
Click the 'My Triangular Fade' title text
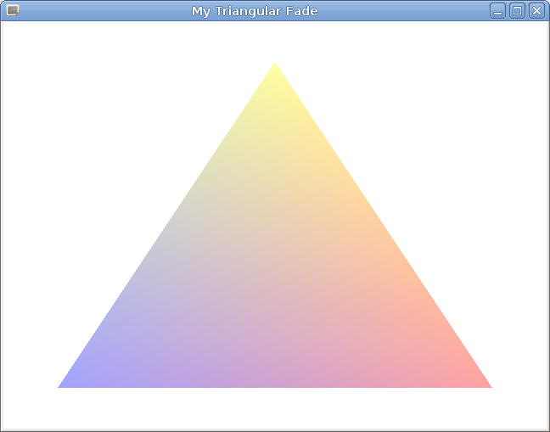[x=255, y=11]
